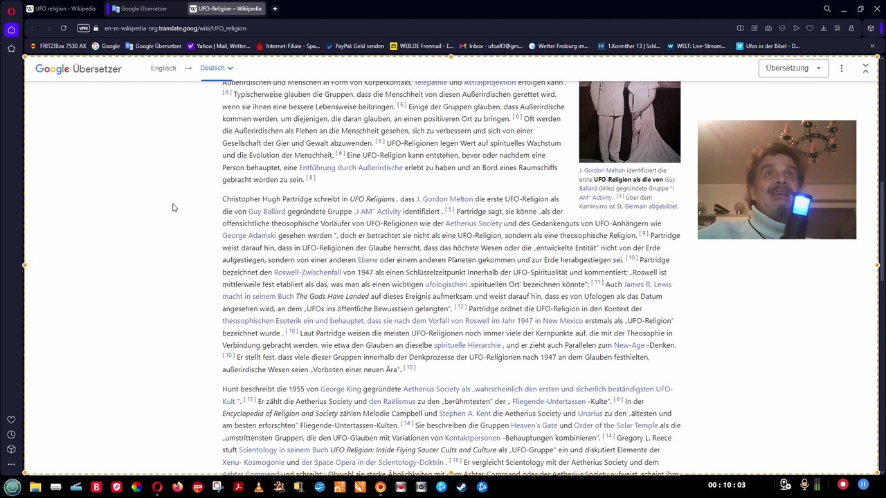Open the Telepathie link
Viewport: 886px width, 498px height.
point(431,82)
